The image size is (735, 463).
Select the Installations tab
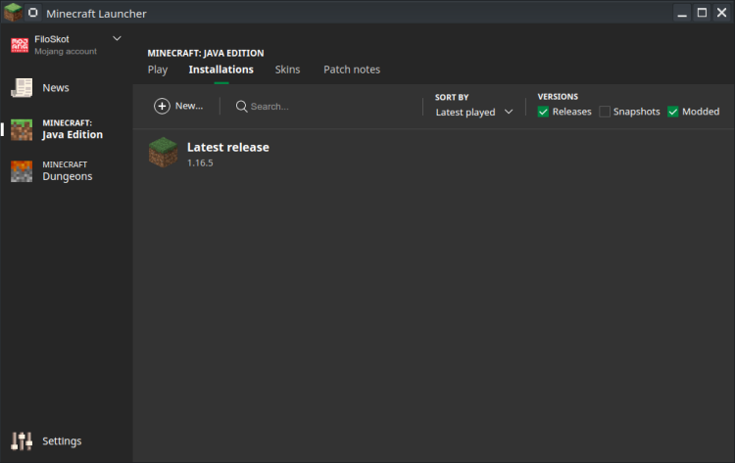point(220,69)
